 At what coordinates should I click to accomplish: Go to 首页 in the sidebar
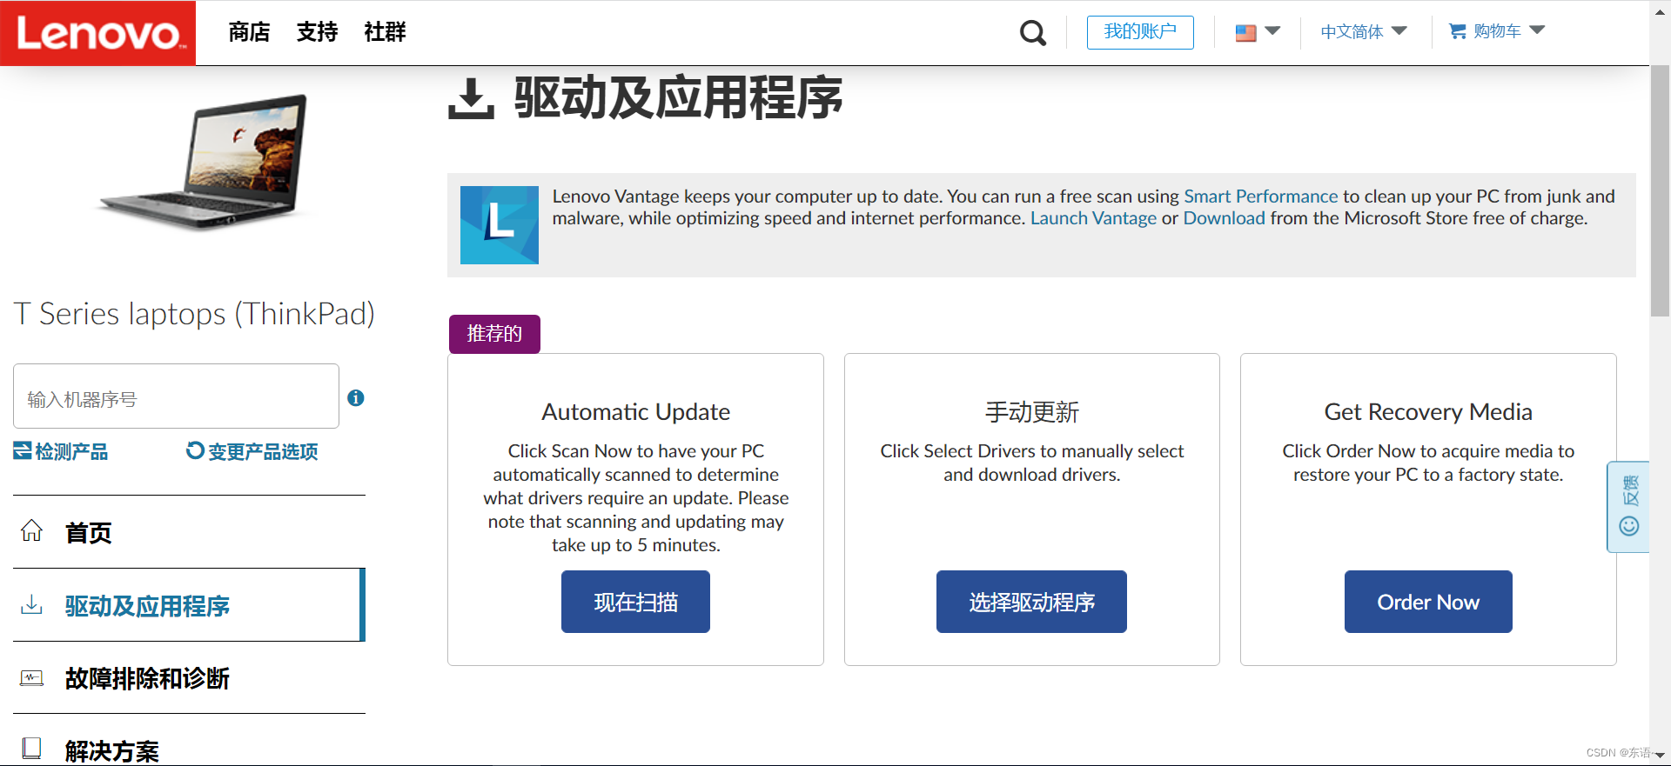pos(189,532)
